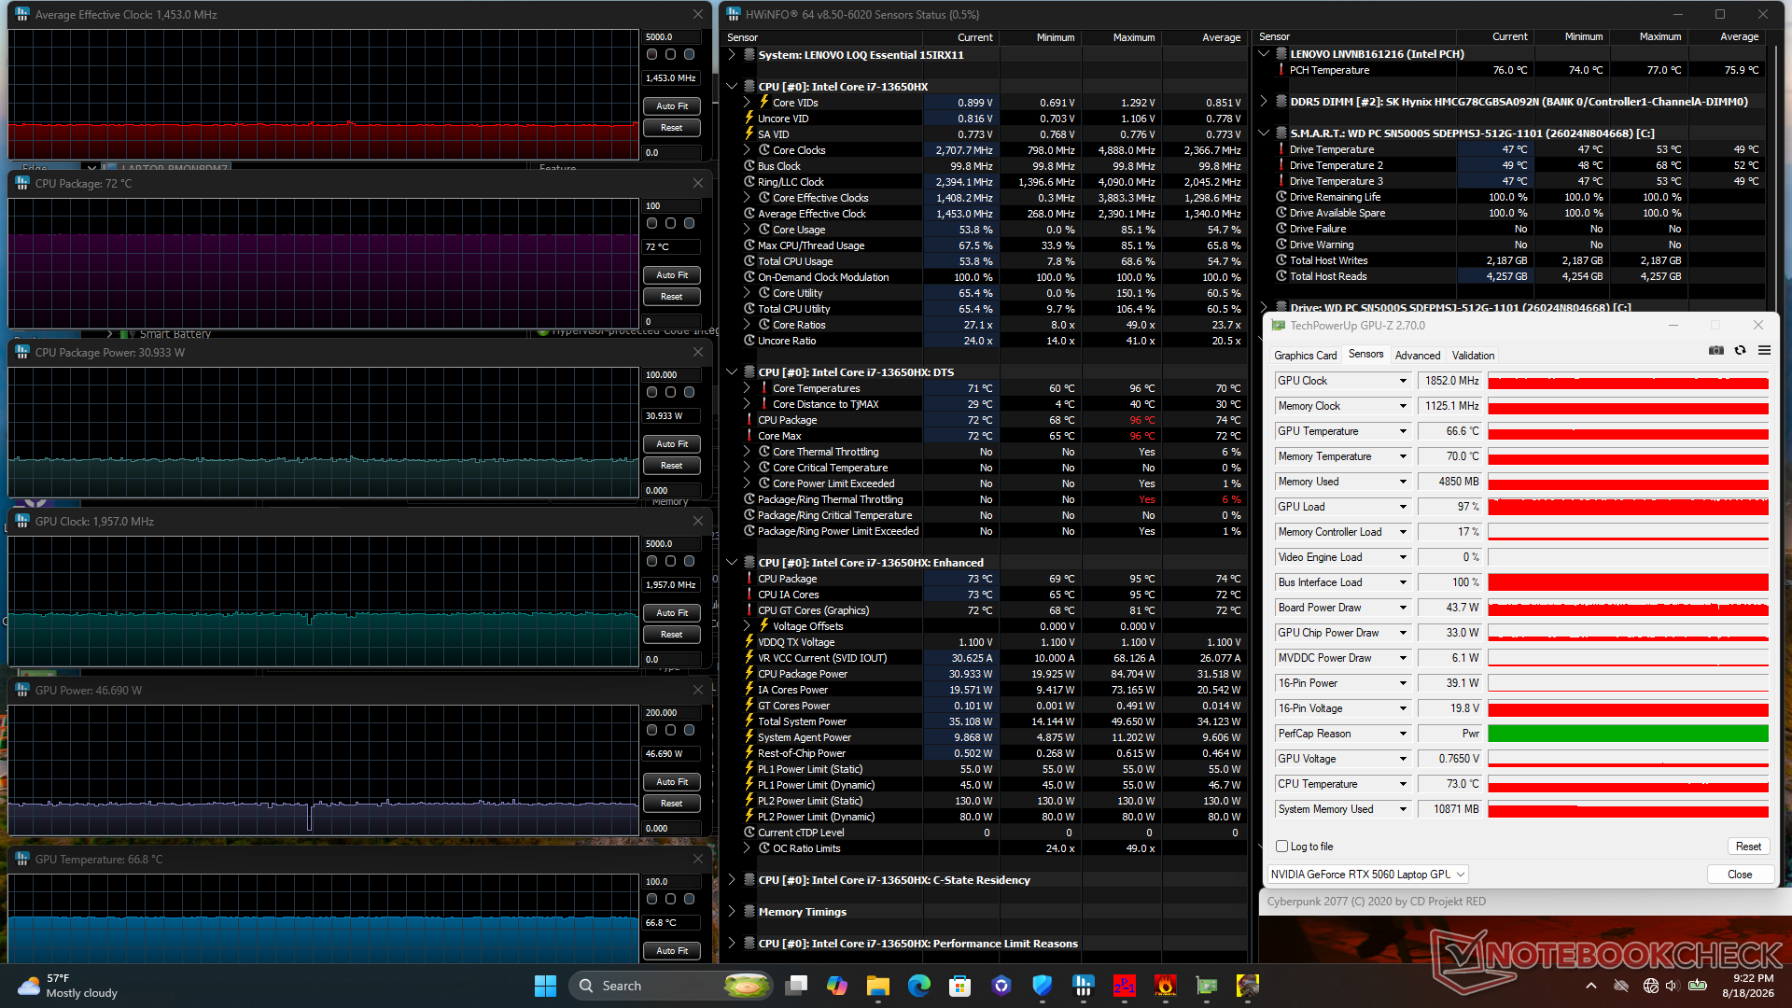Click the Current column header in HWiNFO
The image size is (1792, 1008).
point(974,37)
